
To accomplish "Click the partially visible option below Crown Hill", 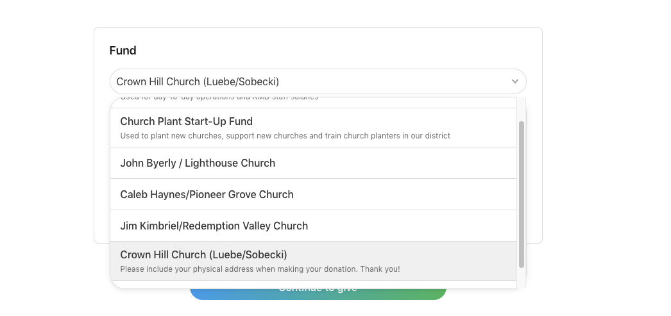I will (313, 285).
